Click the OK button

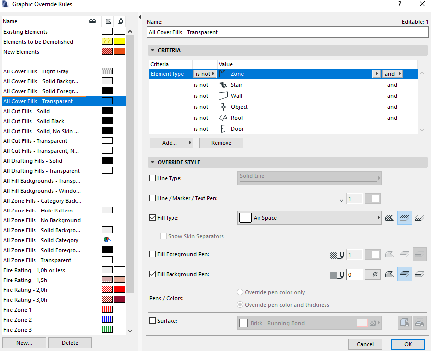408,344
